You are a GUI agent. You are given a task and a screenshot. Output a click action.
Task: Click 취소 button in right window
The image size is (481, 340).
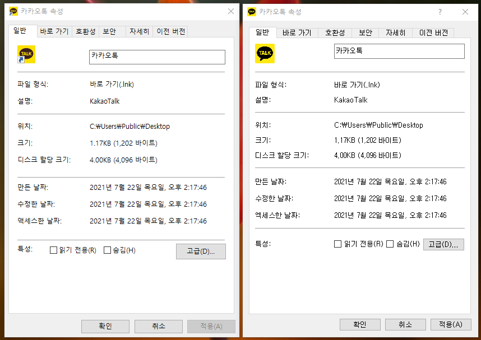pyautogui.click(x=405, y=324)
